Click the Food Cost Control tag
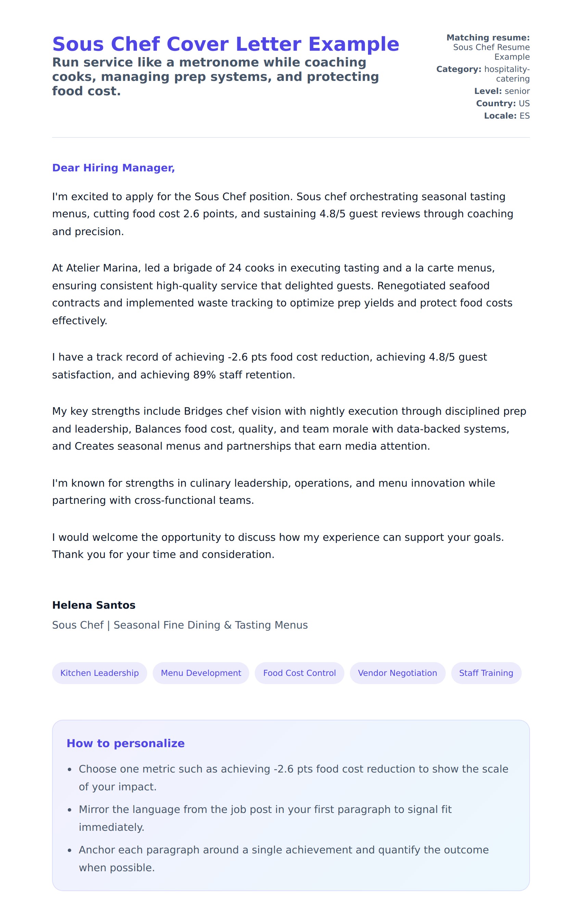Viewport: 582px width, 924px height. coord(299,673)
